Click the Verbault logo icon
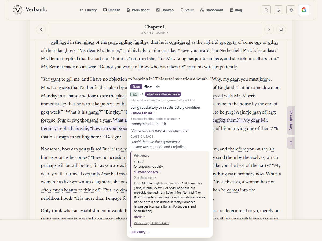 click(x=18, y=10)
